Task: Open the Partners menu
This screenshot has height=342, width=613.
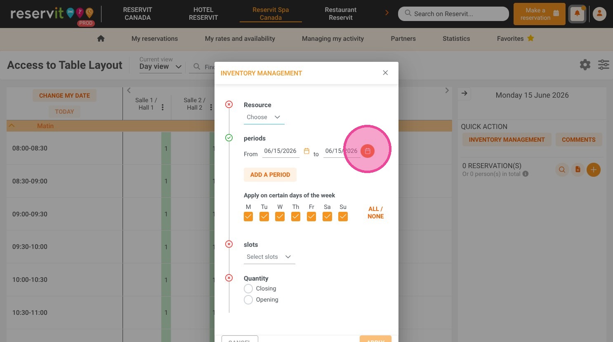Action: 403,38
